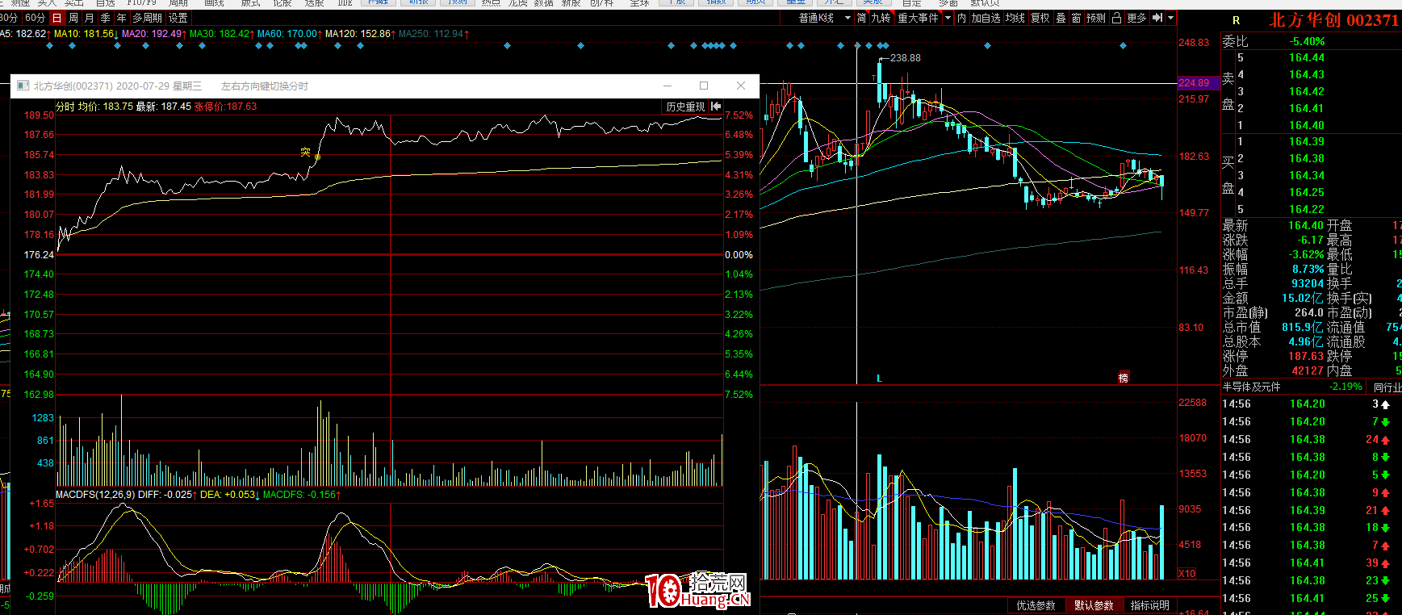The height and width of the screenshot is (615, 1402).
Task: Select the 日 daily period tab
Action: (x=56, y=18)
